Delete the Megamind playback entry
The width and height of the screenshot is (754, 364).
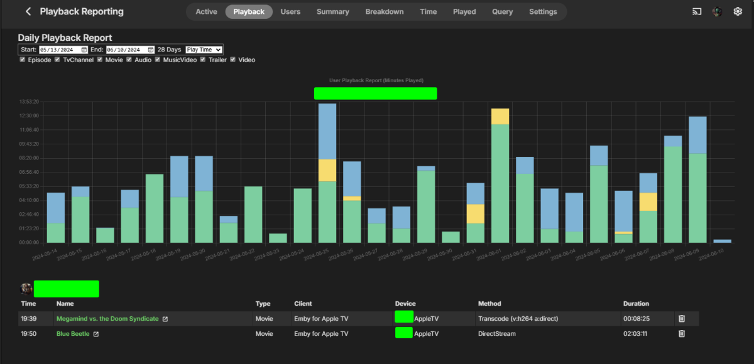coord(682,319)
